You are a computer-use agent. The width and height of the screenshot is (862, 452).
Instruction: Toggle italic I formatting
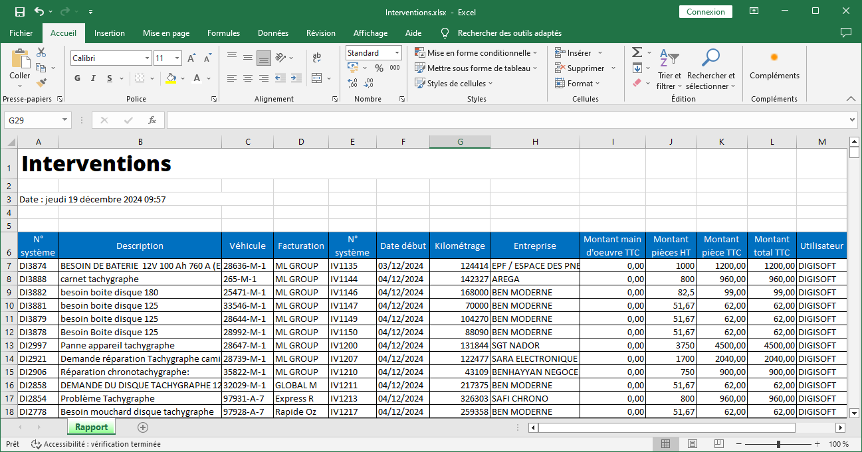[x=94, y=78]
